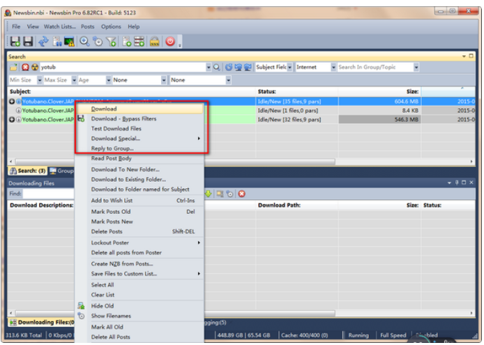The height and width of the screenshot is (345, 484).
Task: Click the magnifier search button beside search field
Action: pos(217,68)
